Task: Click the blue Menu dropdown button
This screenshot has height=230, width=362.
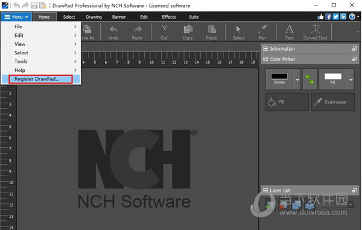Action: [16, 17]
